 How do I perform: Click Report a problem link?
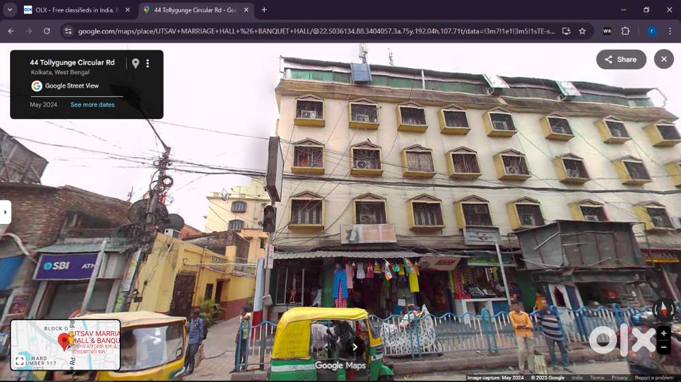654,378
